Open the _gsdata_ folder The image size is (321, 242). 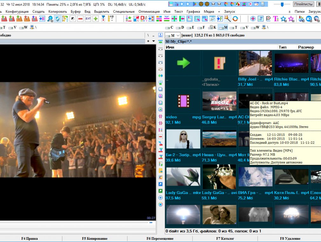(219, 63)
